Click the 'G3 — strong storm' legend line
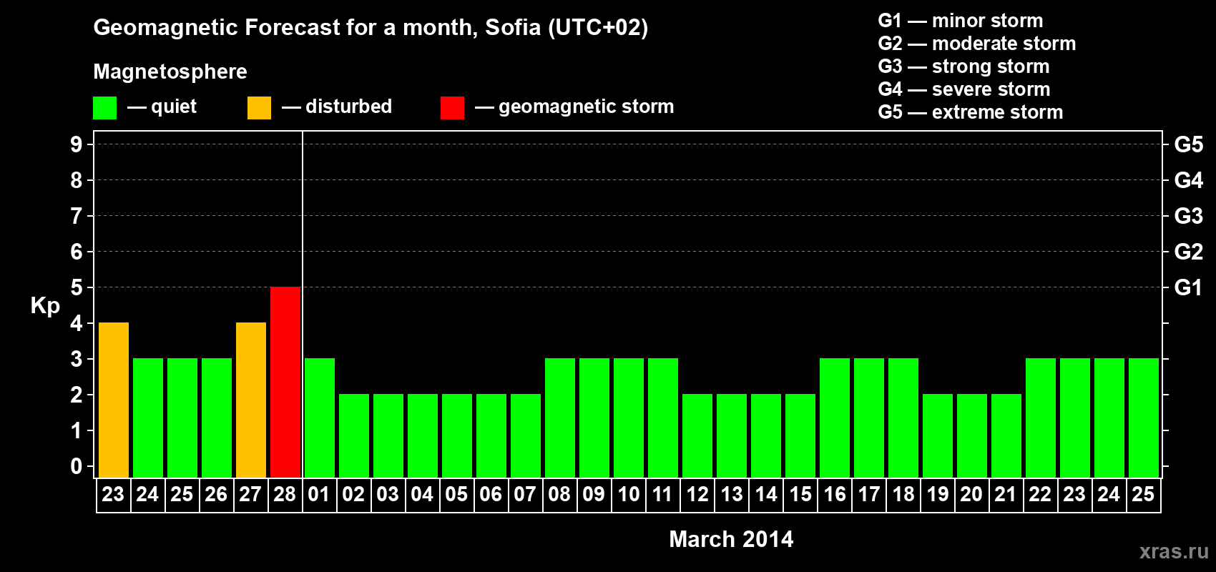 coord(964,66)
